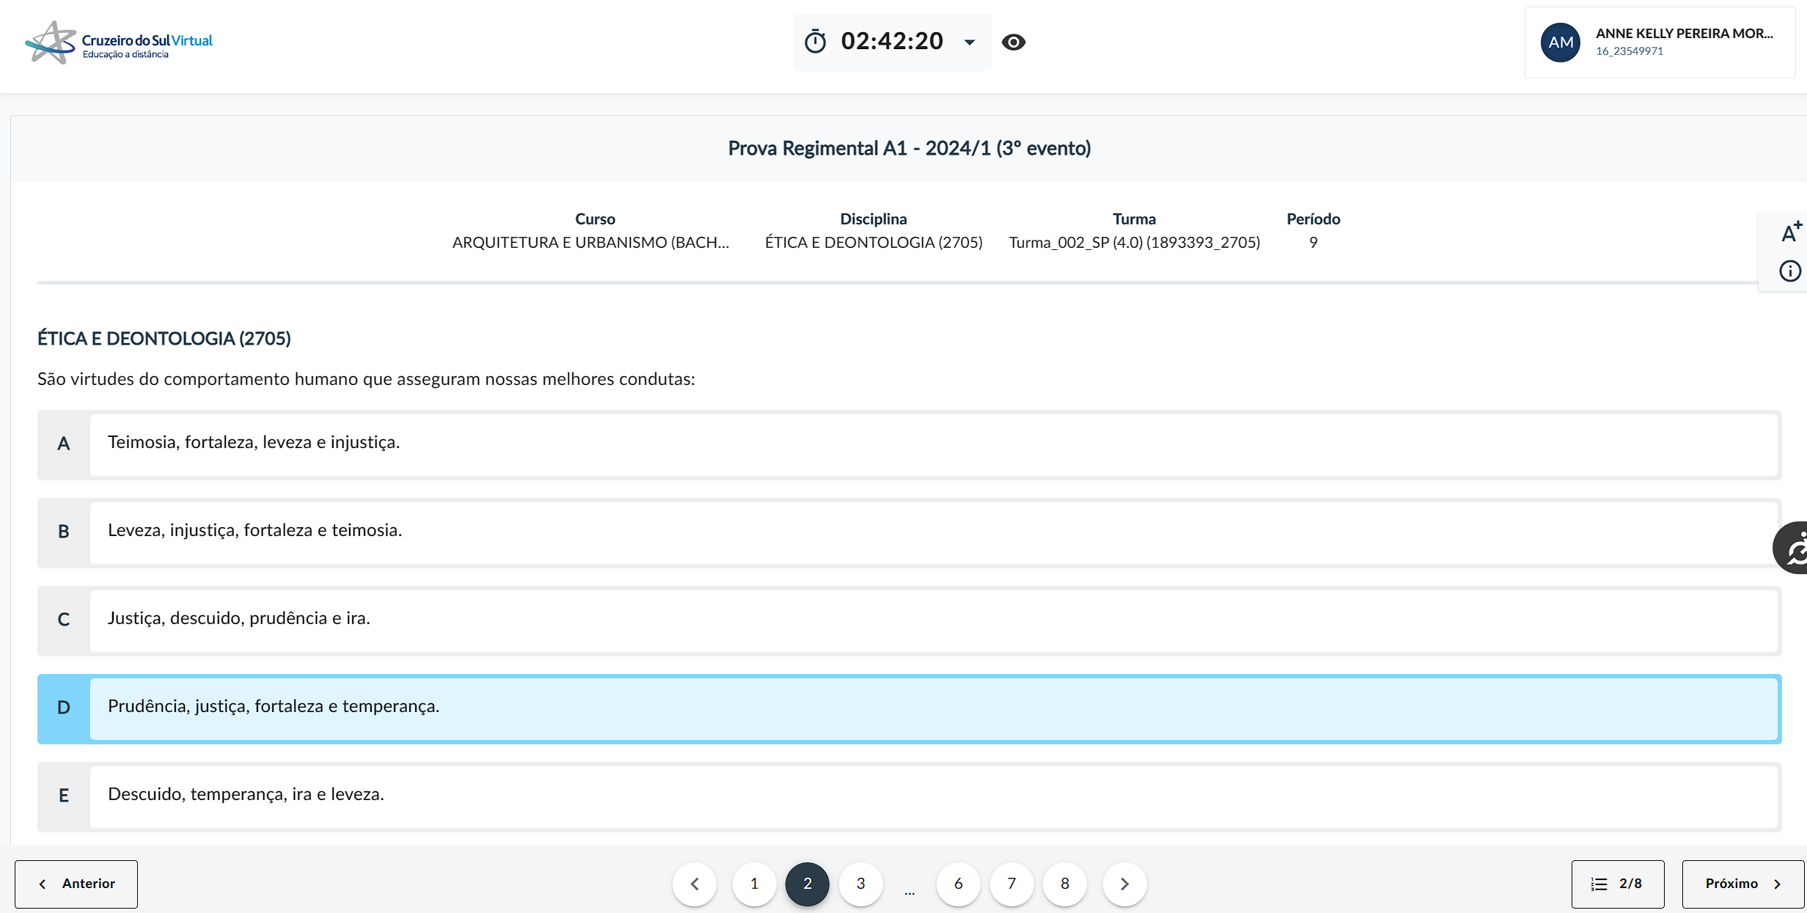Screen dimensions: 1807x913
Task: Open the AM user avatar profile
Action: (1560, 43)
